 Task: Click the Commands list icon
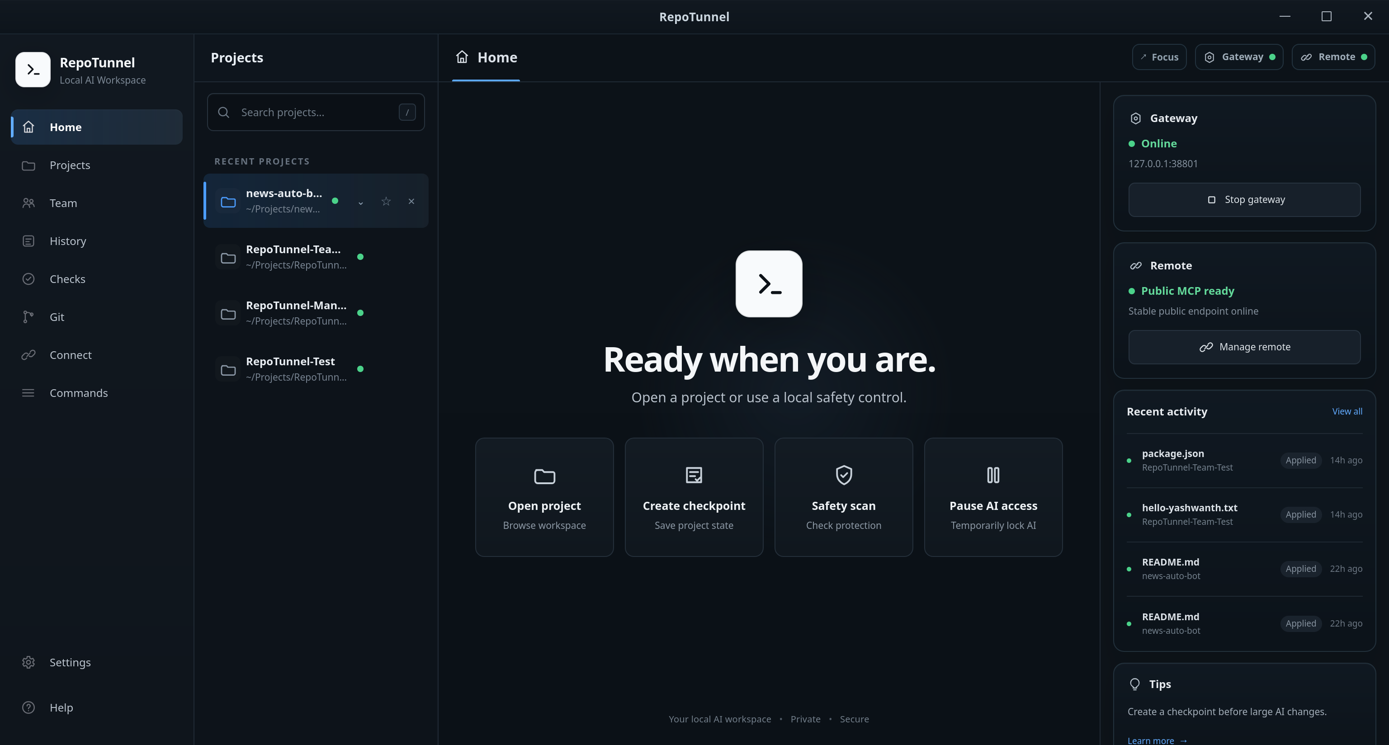(x=28, y=393)
